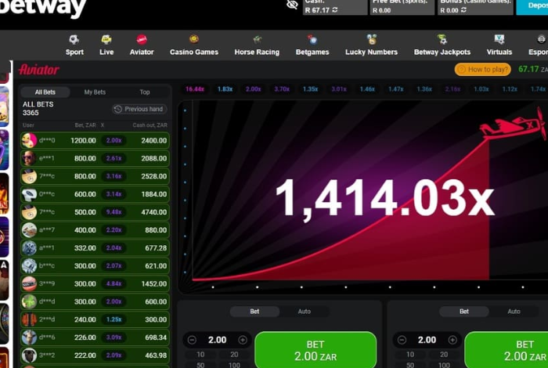Screen dimensions: 548x368
Task: Click the Aviator game logo
Action: [39, 70]
